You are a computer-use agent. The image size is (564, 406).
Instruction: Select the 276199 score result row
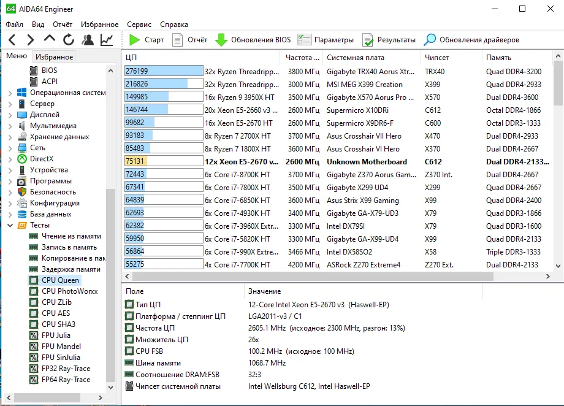[337, 71]
